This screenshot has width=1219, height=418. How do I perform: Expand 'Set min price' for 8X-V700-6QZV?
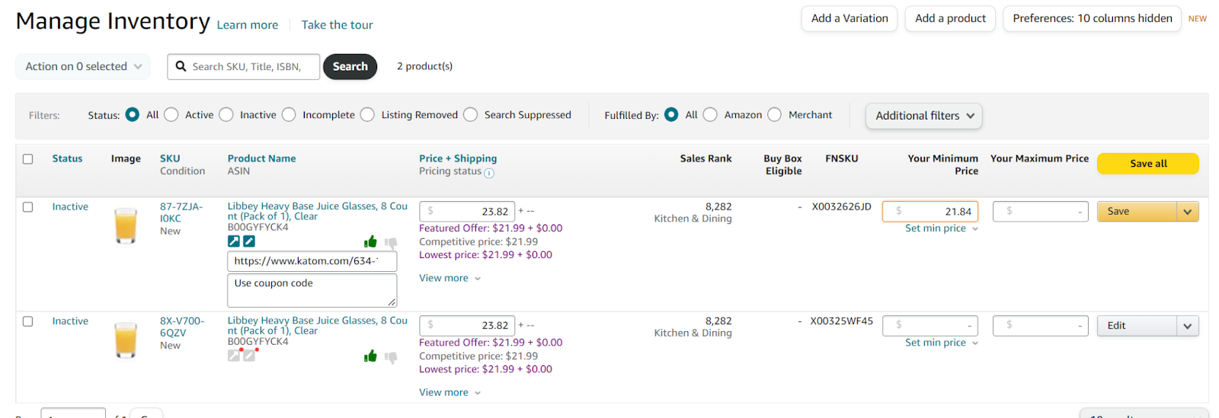click(942, 343)
